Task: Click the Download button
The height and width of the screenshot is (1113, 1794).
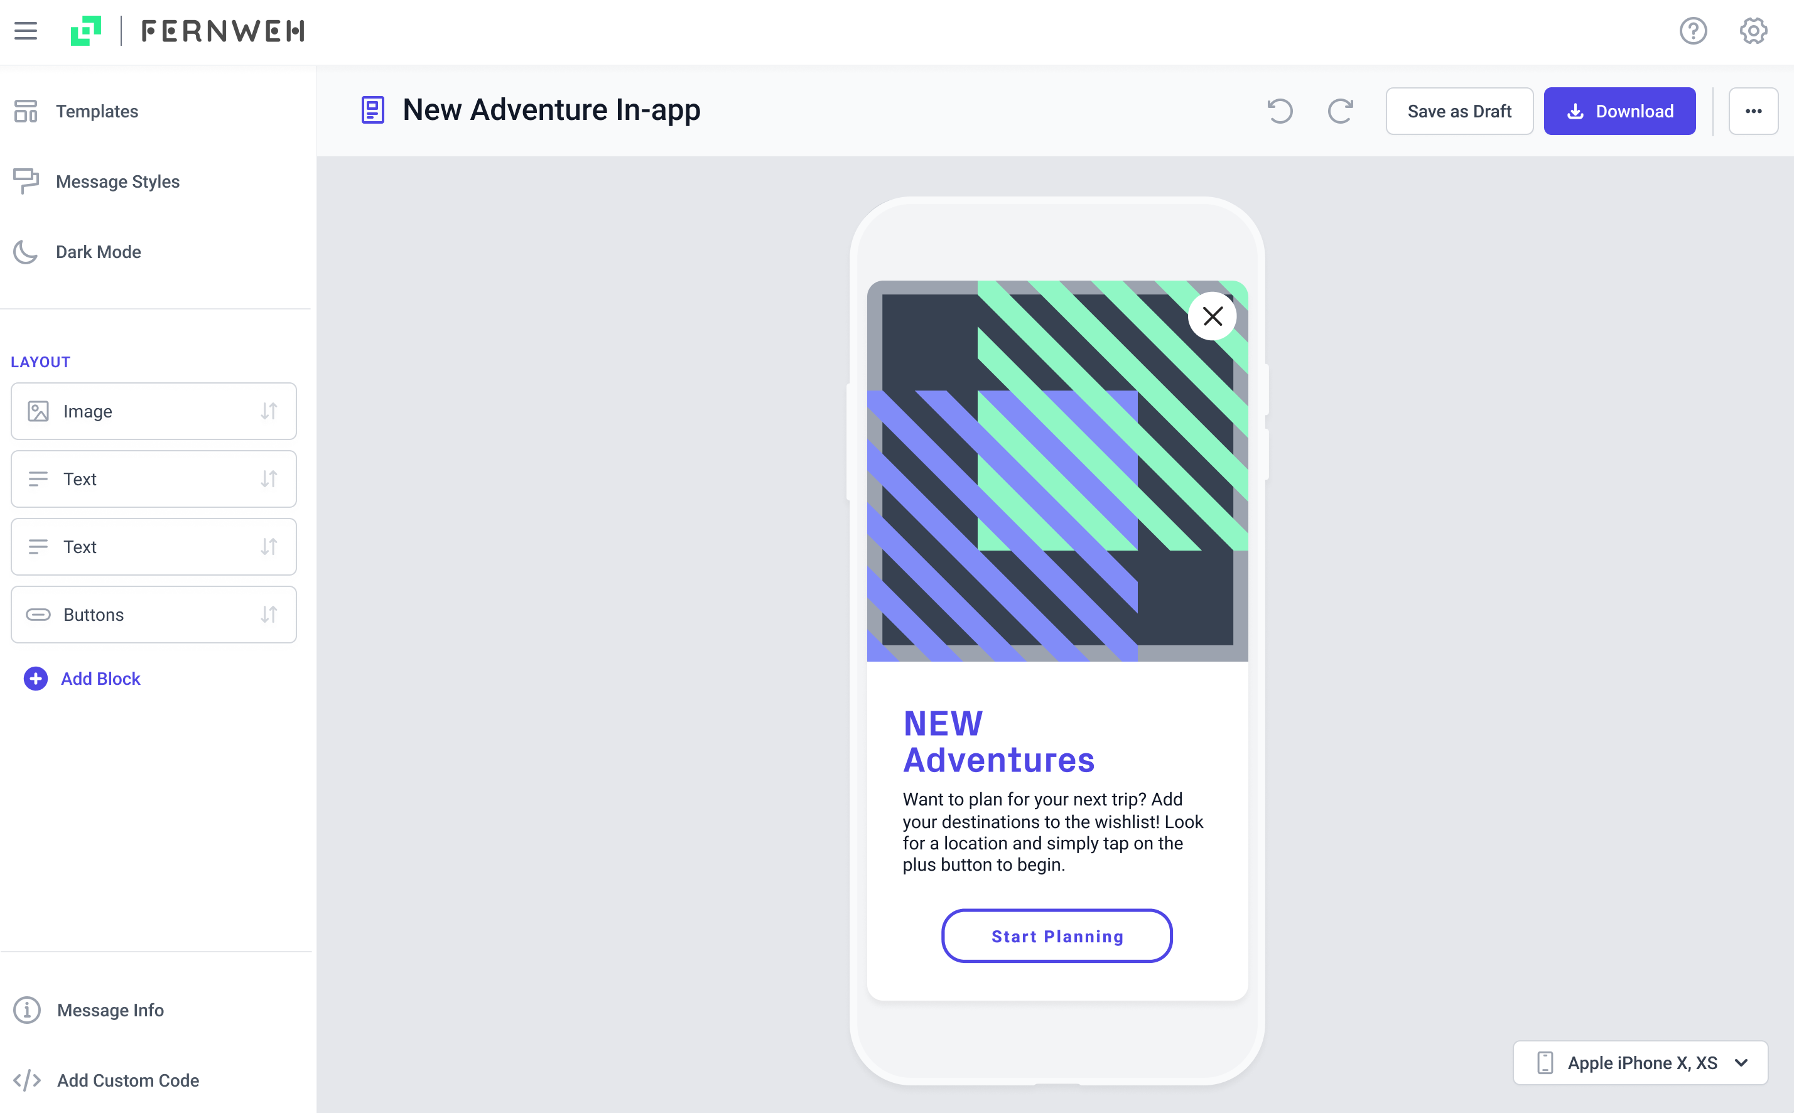Action: pyautogui.click(x=1619, y=111)
